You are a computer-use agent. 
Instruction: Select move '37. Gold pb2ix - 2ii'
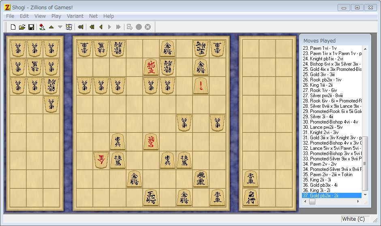[x=332, y=195]
